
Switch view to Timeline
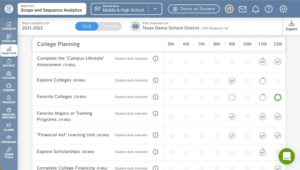coord(110,26)
